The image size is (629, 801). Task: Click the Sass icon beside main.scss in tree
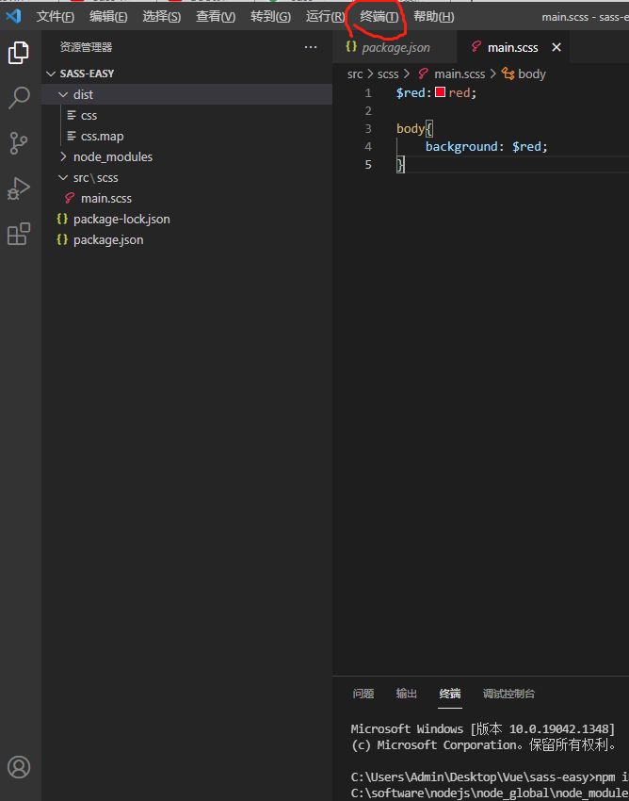click(70, 198)
